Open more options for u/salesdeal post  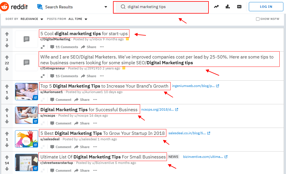point(95,147)
